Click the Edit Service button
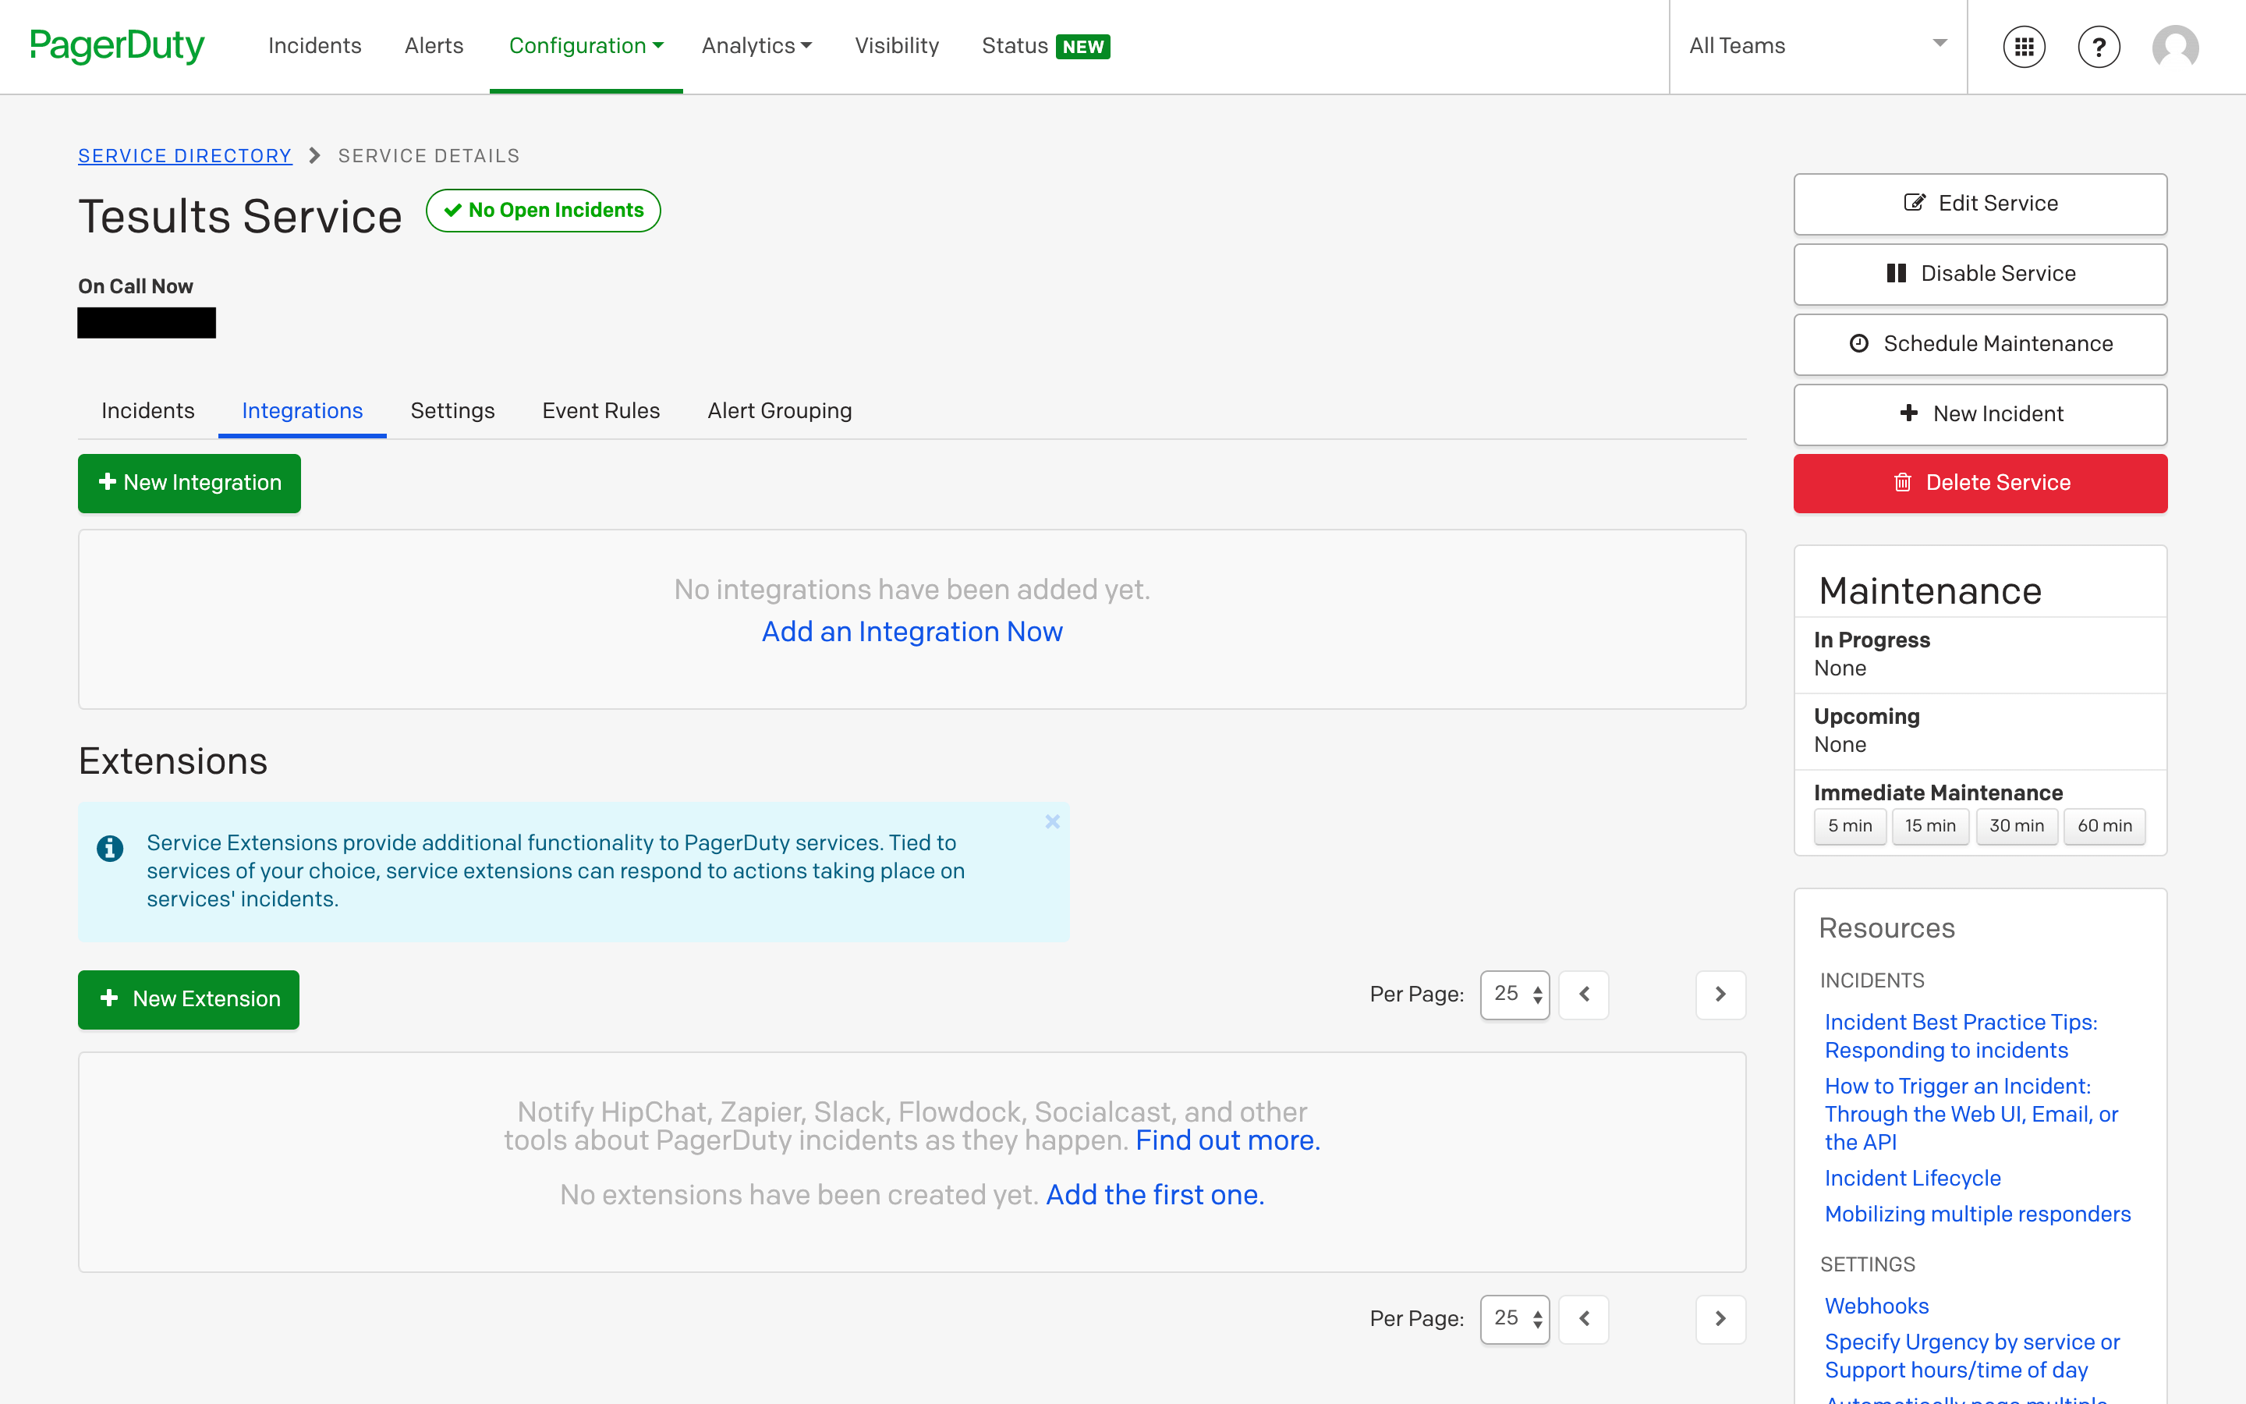 click(1979, 204)
